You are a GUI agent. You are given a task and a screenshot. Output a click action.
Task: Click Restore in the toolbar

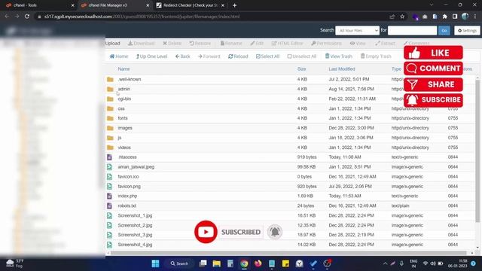pyautogui.click(x=200, y=44)
